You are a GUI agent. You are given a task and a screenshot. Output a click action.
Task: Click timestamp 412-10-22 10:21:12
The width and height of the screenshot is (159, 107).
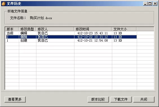pyautogui.click(x=92, y=37)
